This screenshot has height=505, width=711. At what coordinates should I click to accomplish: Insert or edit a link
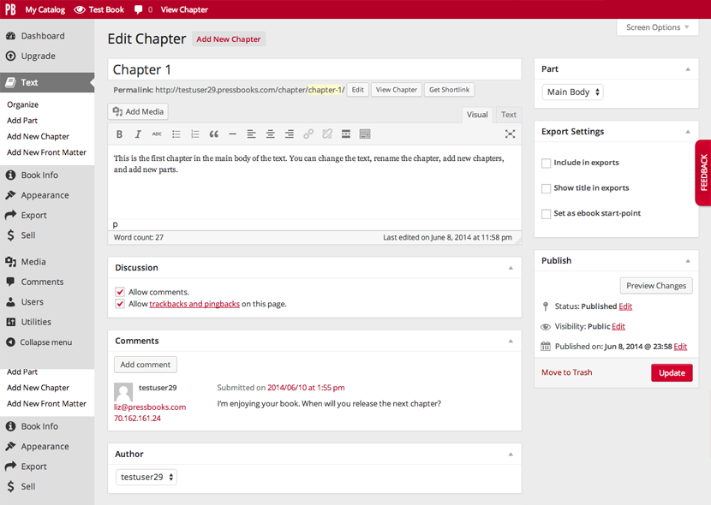308,134
